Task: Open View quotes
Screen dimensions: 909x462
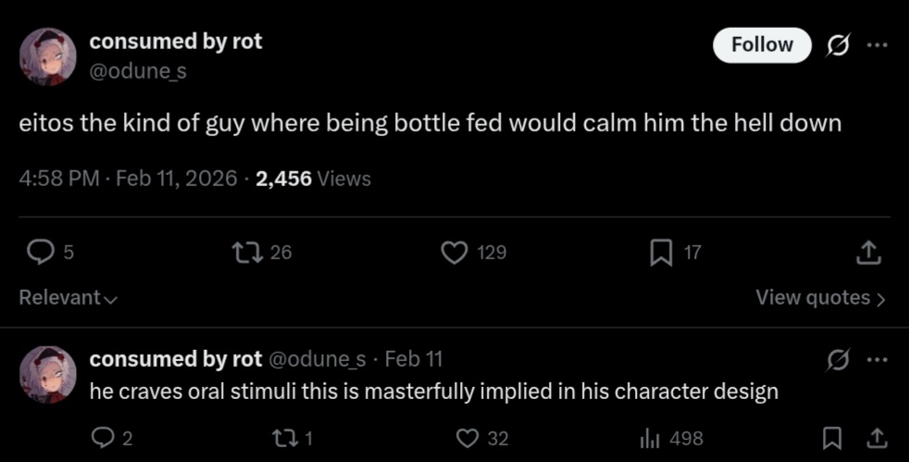Action: tap(820, 298)
